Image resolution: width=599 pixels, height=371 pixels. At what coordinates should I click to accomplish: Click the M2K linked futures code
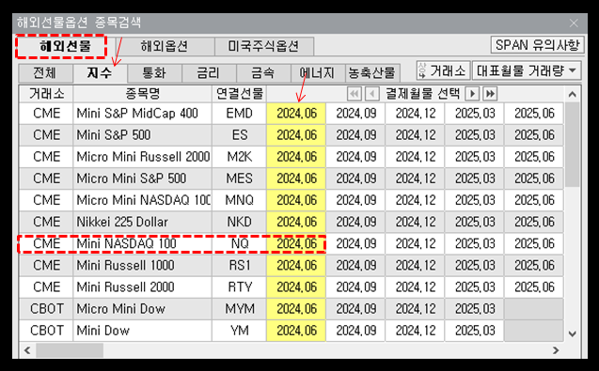point(240,157)
